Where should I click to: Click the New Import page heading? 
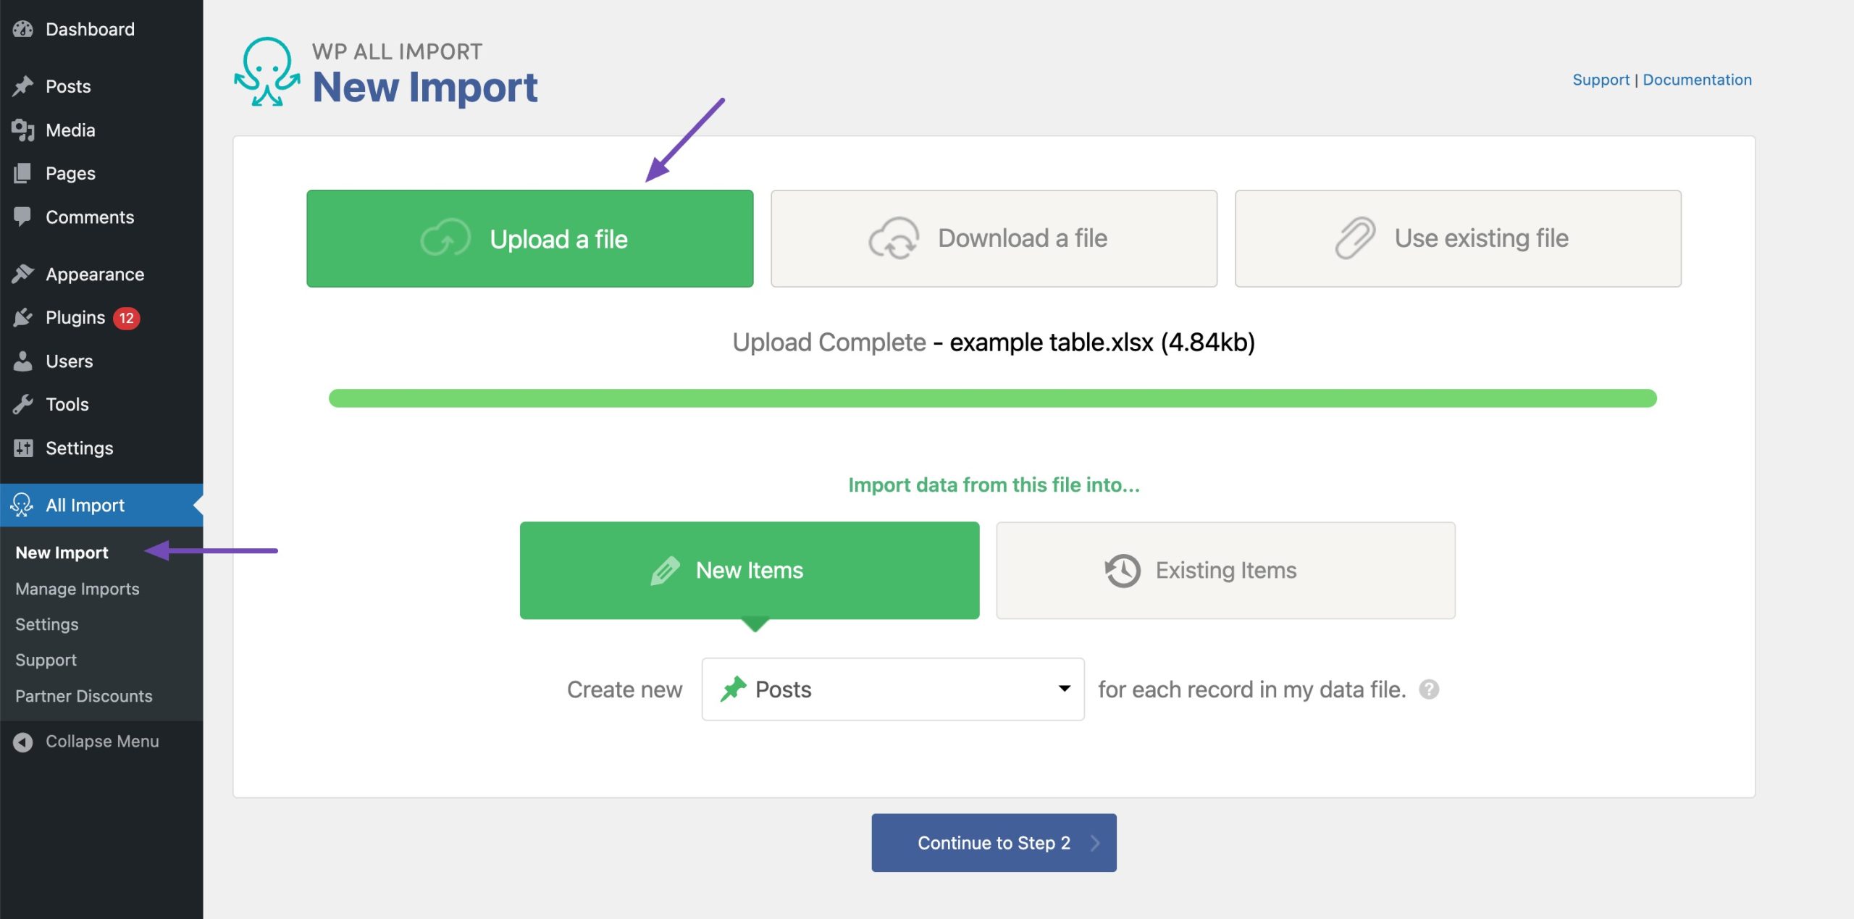click(425, 88)
